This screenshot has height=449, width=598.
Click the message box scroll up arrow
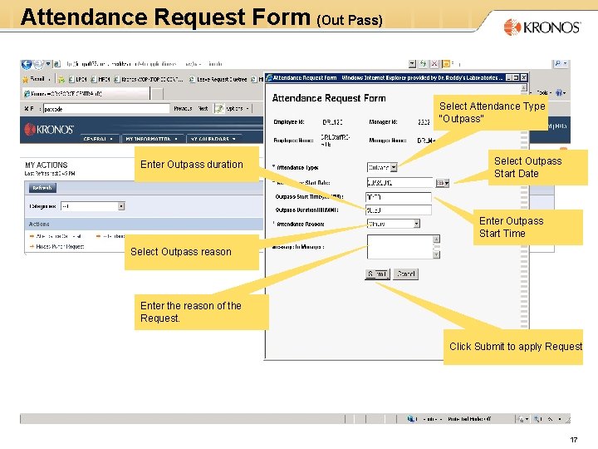pos(437,239)
